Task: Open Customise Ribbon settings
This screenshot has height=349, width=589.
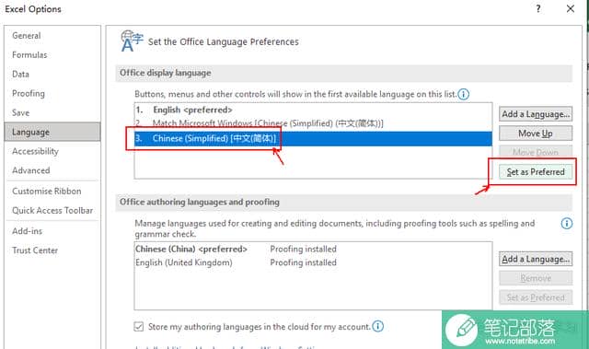Action: 47,191
